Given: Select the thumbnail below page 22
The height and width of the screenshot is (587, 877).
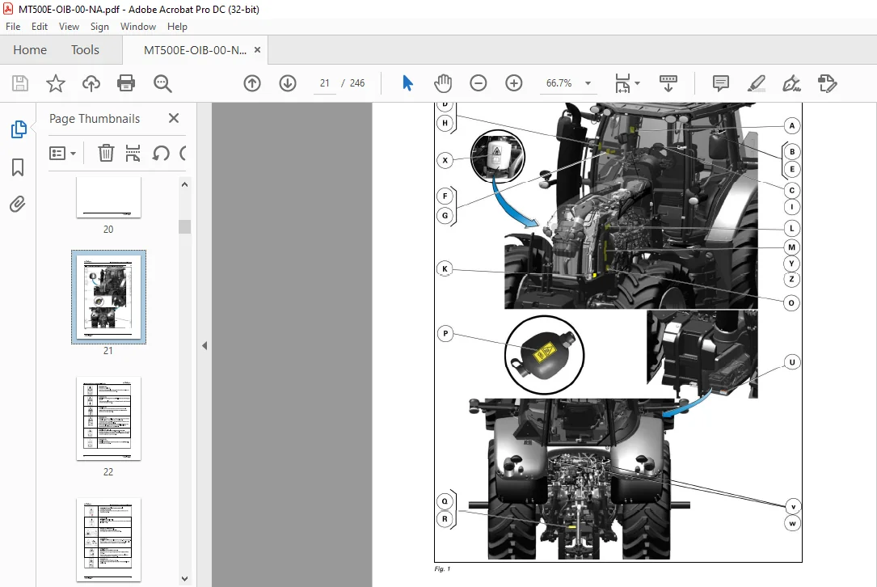Looking at the screenshot, I should (108, 539).
